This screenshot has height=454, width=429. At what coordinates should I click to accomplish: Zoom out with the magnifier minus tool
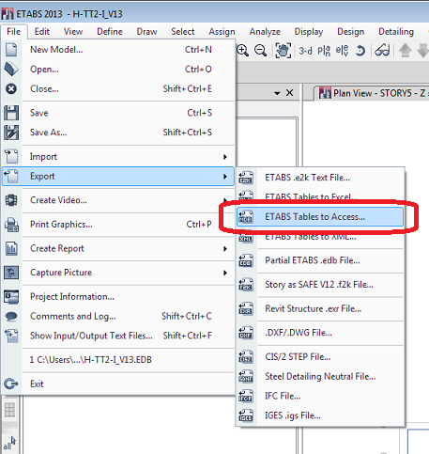click(x=260, y=51)
